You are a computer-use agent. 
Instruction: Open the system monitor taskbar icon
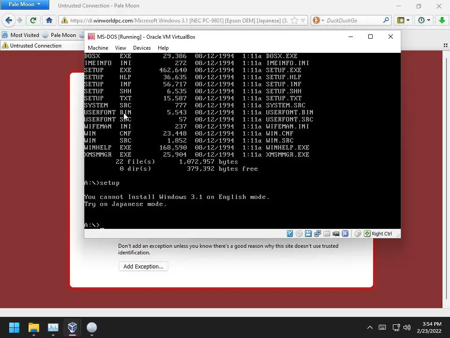53,327
